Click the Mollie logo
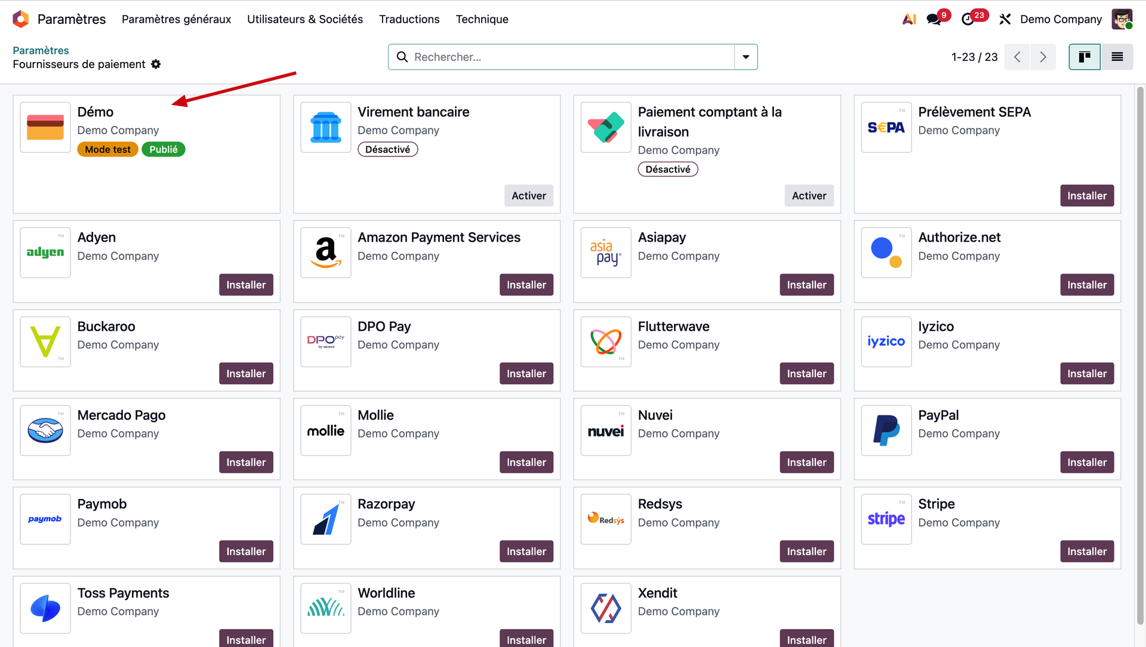The height and width of the screenshot is (647, 1146). tap(326, 430)
